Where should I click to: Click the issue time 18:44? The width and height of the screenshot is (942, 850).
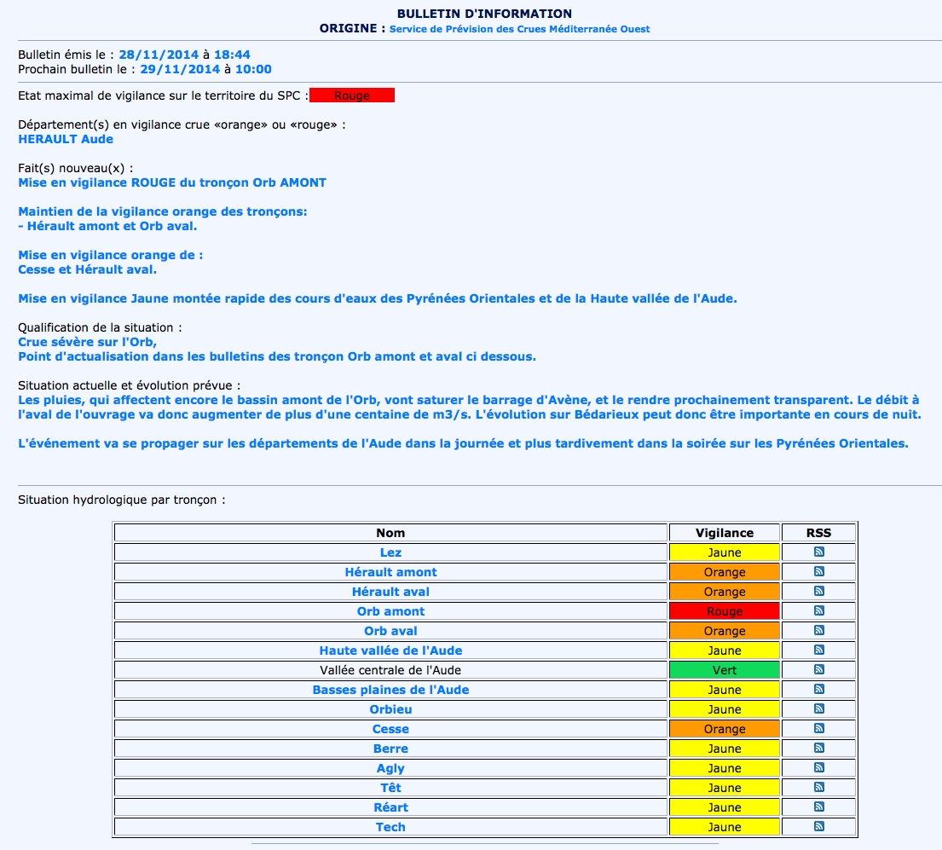[232, 55]
